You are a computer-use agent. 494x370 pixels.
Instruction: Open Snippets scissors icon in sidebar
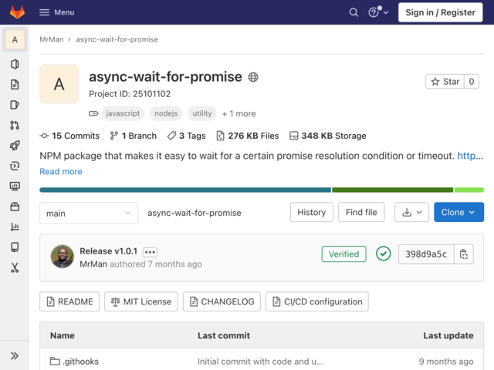pos(15,267)
